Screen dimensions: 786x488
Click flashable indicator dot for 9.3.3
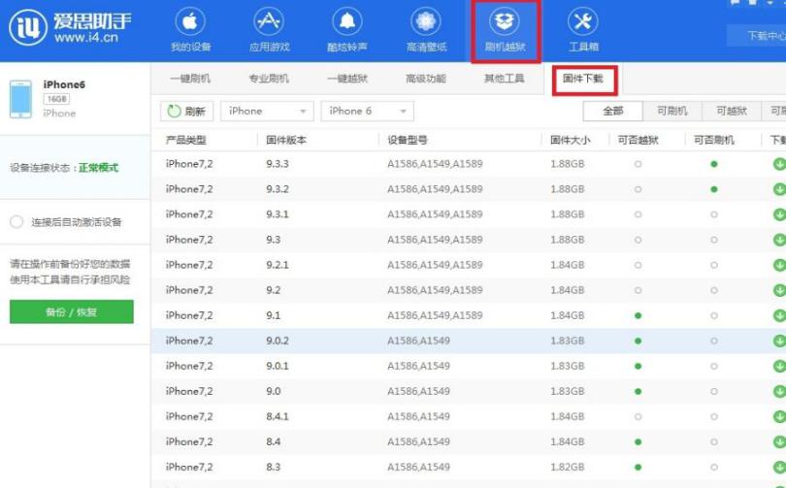click(x=714, y=164)
